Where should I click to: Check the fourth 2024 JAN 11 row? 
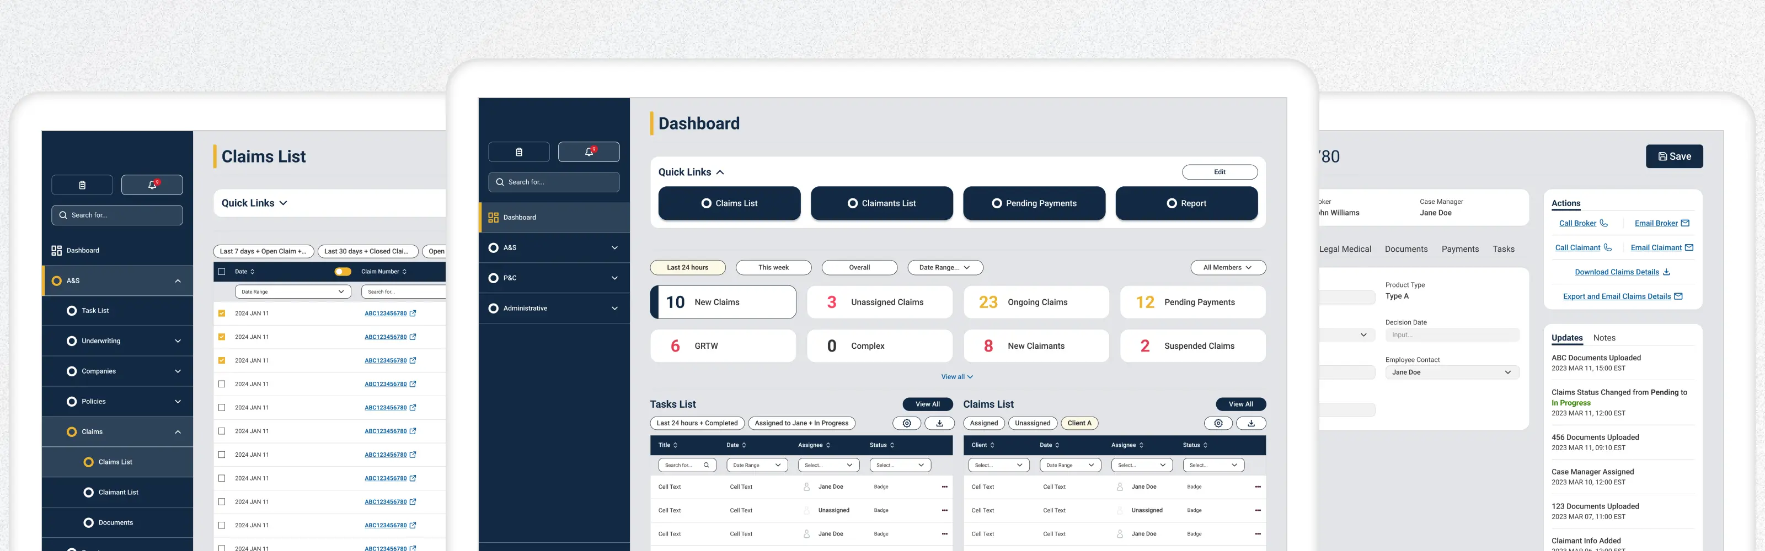point(221,384)
